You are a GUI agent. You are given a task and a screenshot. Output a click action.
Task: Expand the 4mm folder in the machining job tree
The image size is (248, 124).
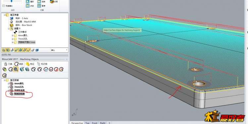click(x=13, y=35)
